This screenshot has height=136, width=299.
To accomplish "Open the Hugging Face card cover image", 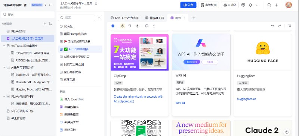I will pos(263,52).
